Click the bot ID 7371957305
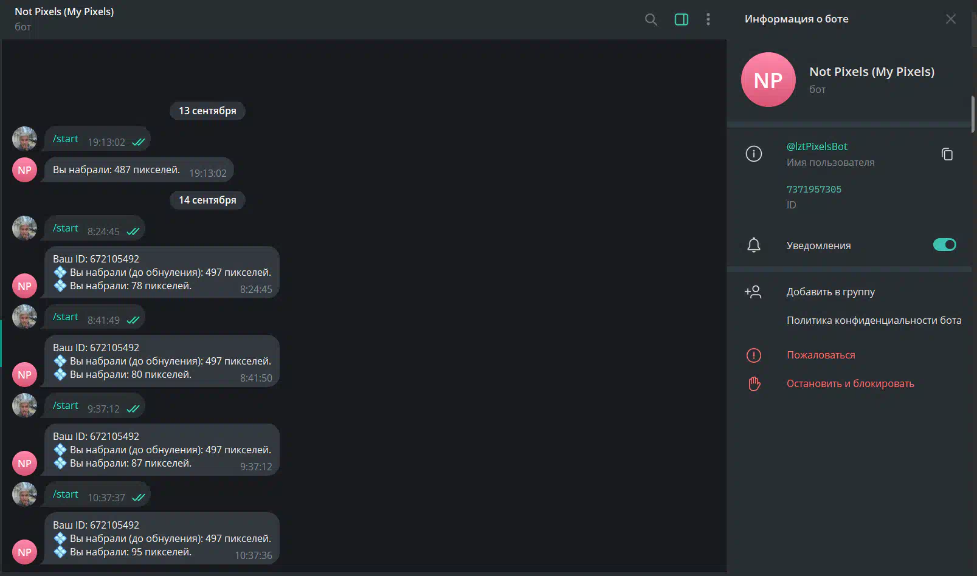The image size is (977, 576). point(814,190)
